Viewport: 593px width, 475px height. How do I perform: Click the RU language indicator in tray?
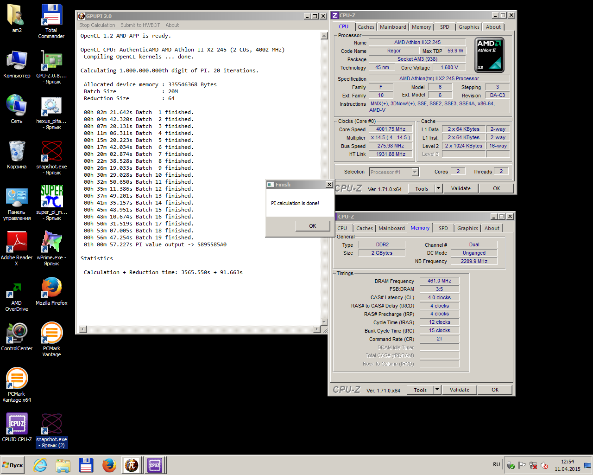496,464
